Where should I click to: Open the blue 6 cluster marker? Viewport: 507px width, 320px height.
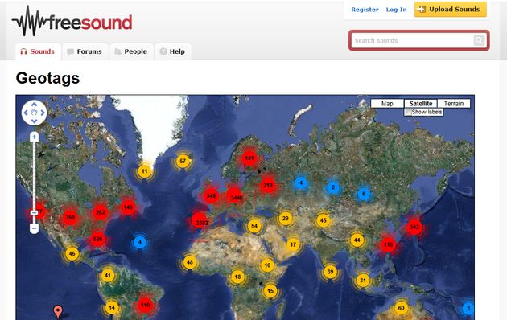point(364,194)
